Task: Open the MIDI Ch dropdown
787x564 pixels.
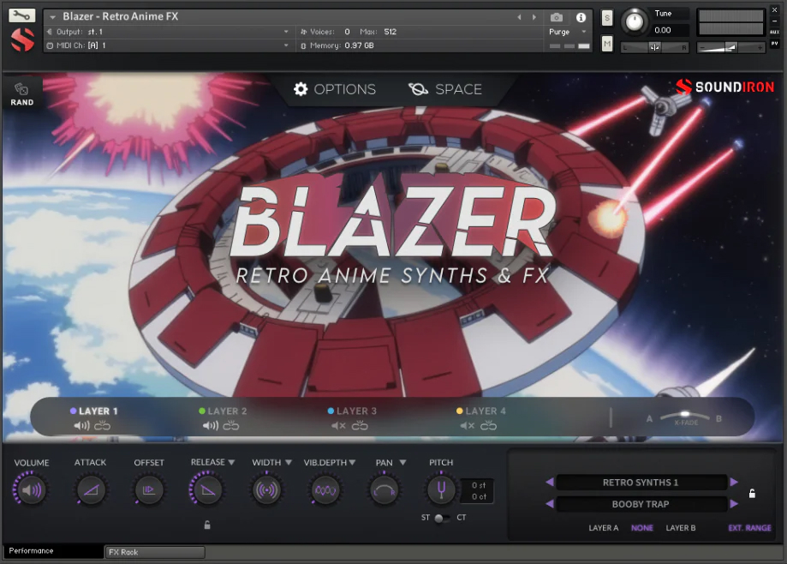Action: 286,45
